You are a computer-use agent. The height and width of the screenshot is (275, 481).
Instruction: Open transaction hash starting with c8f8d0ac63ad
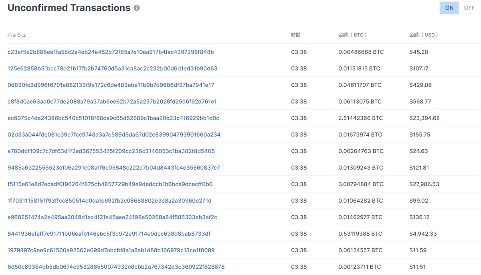click(x=112, y=102)
